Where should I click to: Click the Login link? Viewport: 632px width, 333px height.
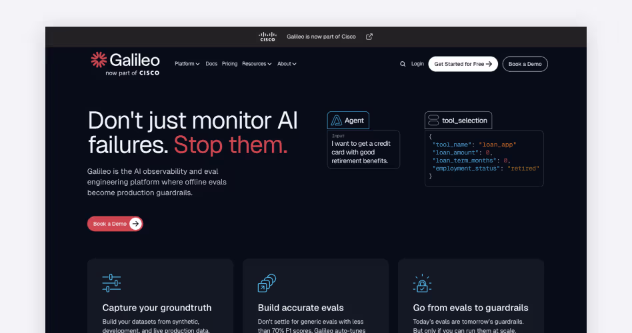click(417, 64)
